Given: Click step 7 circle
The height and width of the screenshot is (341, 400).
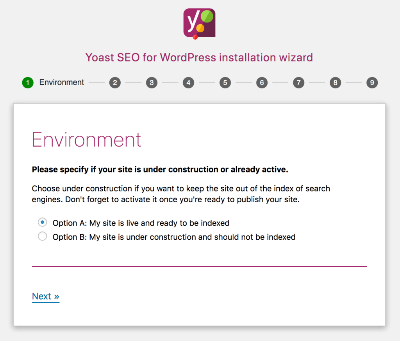Looking at the screenshot, I should 298,83.
